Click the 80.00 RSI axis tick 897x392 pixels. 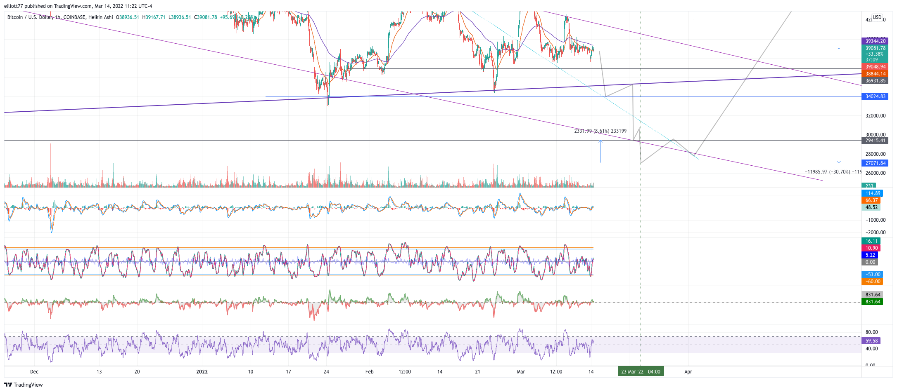tap(871, 332)
